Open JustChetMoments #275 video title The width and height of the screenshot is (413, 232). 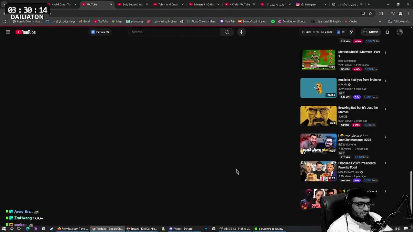pyautogui.click(x=355, y=138)
